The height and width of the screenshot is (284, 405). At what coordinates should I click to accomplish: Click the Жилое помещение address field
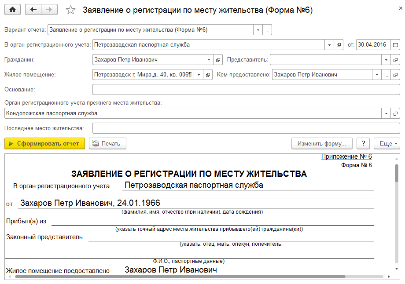[x=144, y=75]
